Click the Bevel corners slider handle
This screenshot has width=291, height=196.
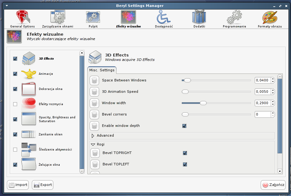point(185,114)
